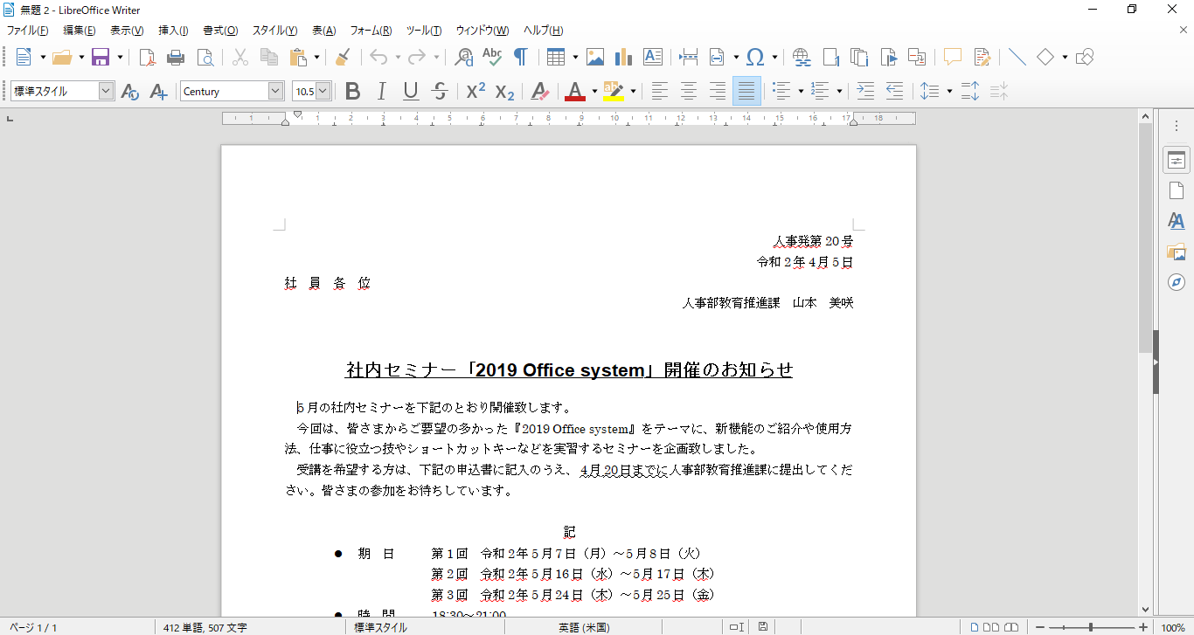Insert comment speech bubble icon
Viewport: 1194px width, 635px height.
(953, 58)
